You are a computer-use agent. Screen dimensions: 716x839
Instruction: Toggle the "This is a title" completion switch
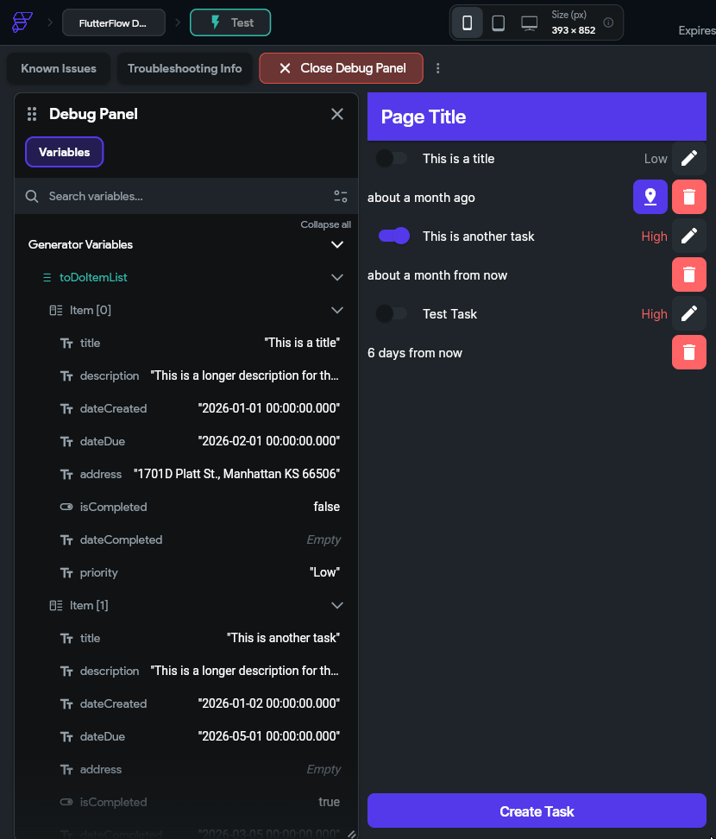pyautogui.click(x=392, y=158)
